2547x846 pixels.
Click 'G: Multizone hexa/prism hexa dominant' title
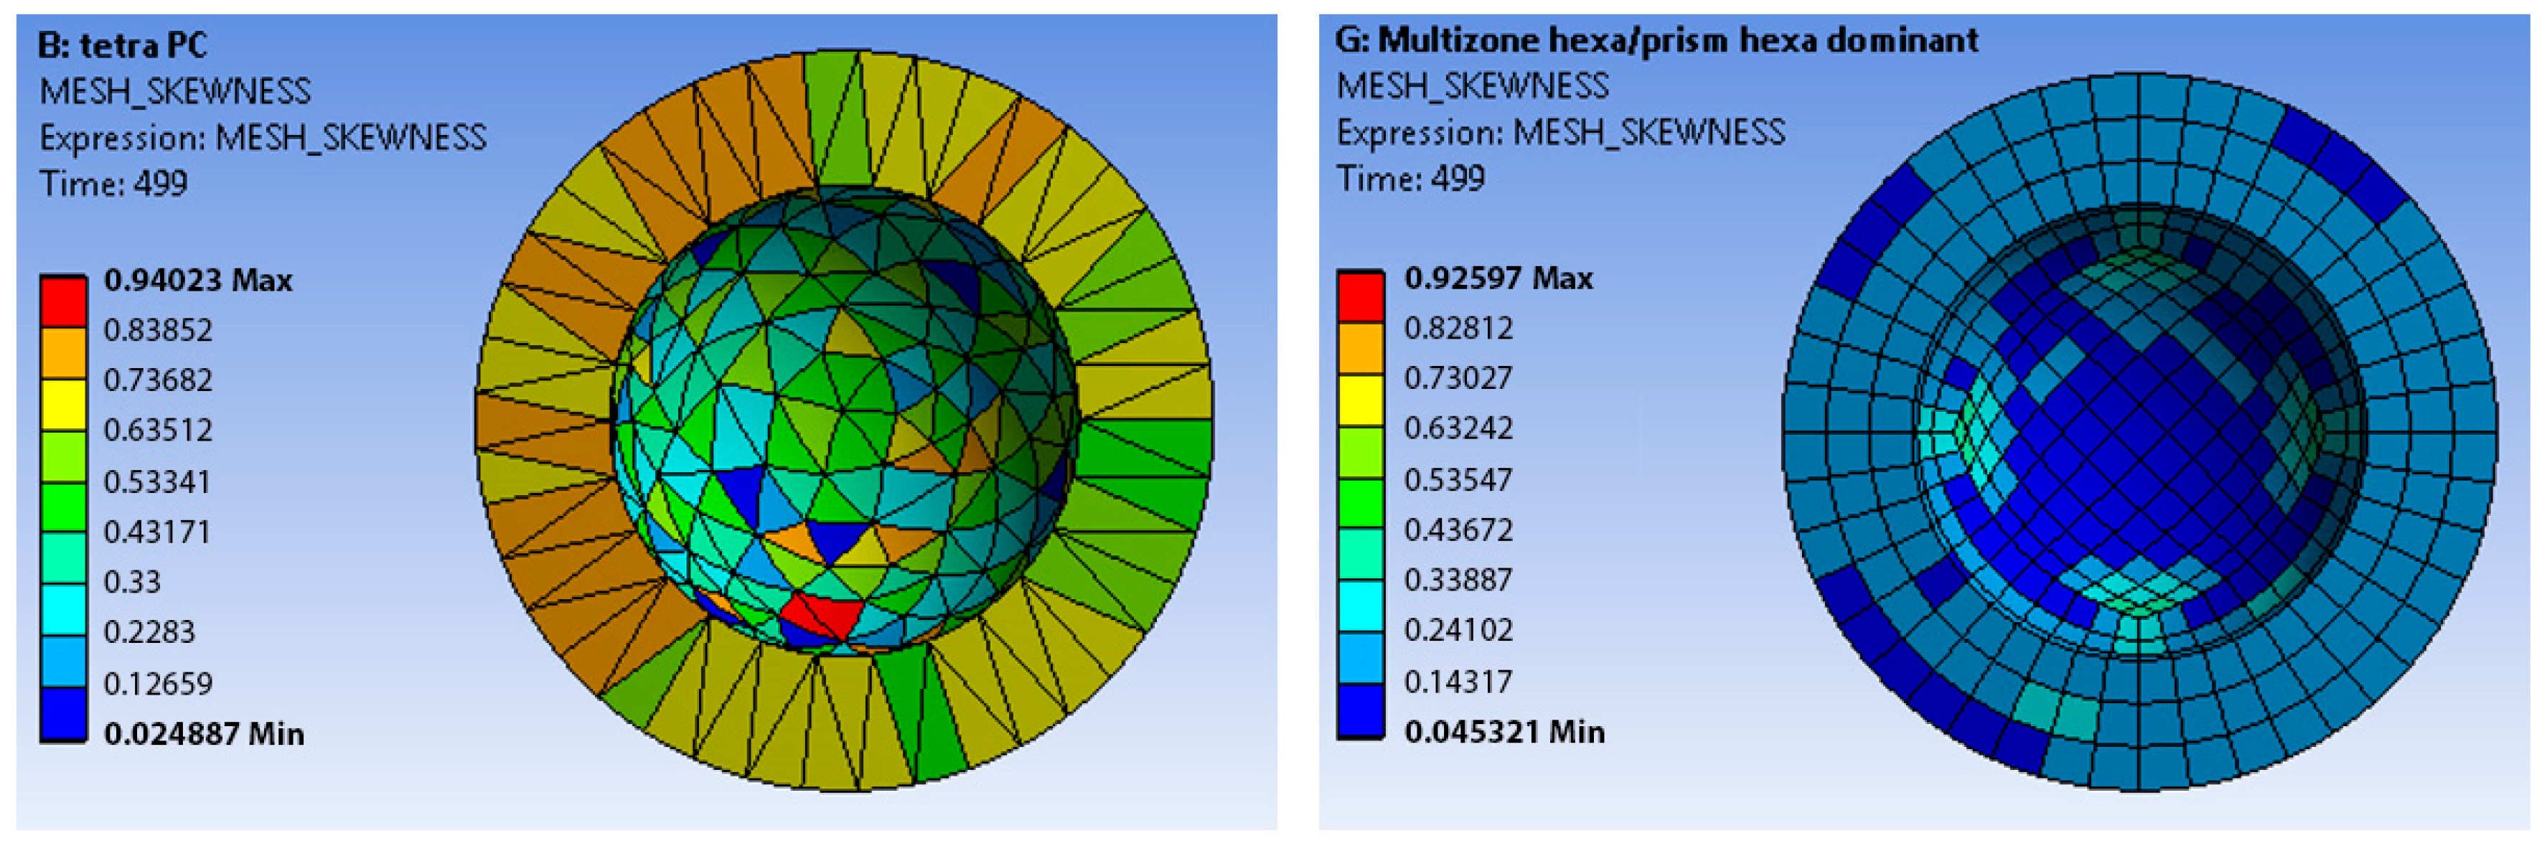(1657, 40)
